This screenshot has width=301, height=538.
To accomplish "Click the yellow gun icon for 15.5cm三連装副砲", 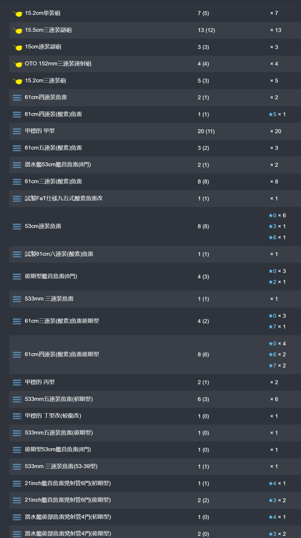I will pyautogui.click(x=17, y=30).
